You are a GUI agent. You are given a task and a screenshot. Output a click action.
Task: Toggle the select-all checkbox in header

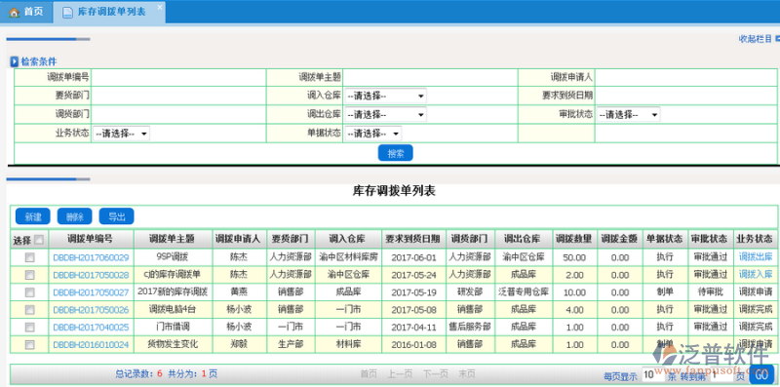pyautogui.click(x=39, y=240)
